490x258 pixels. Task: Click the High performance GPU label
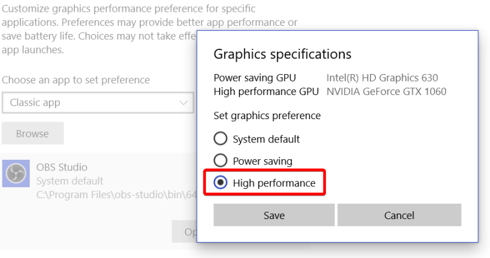pos(266,91)
